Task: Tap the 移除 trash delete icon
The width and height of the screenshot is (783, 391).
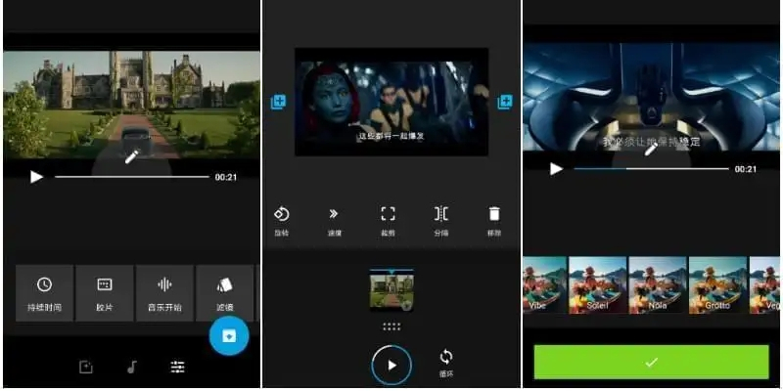Action: click(494, 221)
